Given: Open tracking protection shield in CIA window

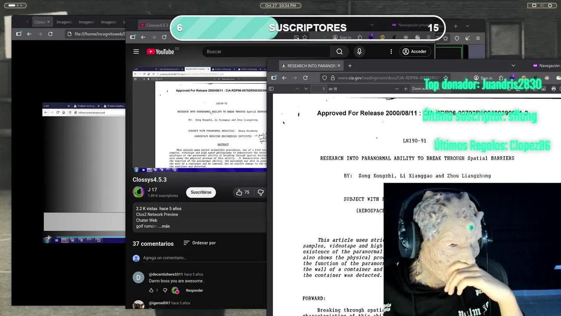Looking at the screenshot, I should tap(324, 78).
